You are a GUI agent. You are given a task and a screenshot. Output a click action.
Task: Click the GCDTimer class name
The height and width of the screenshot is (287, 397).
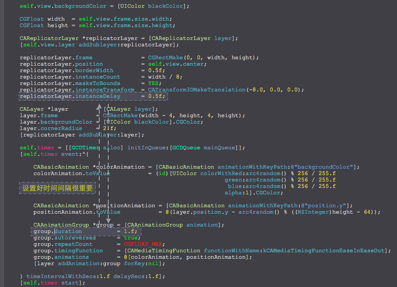[86, 148]
